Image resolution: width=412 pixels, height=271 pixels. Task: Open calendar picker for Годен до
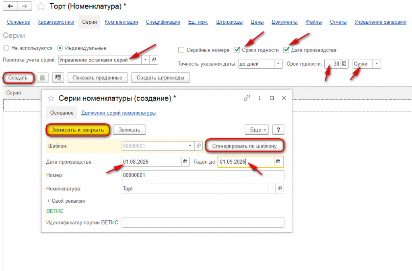pyautogui.click(x=278, y=162)
